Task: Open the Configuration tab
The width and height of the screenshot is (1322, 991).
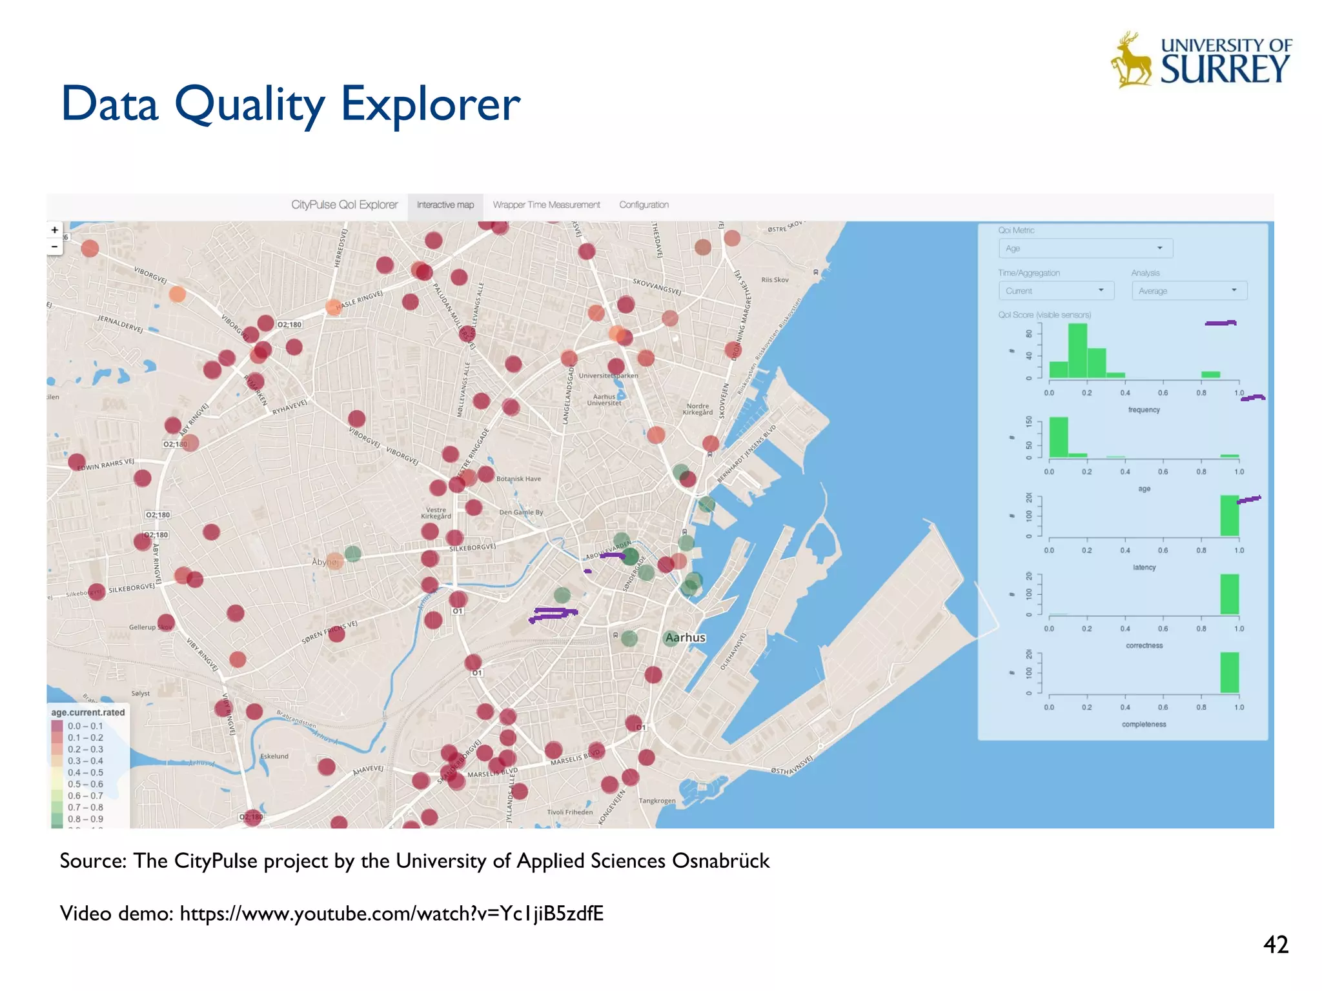Action: click(644, 205)
